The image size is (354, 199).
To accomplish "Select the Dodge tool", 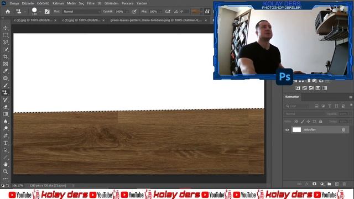I will [x=6, y=128].
